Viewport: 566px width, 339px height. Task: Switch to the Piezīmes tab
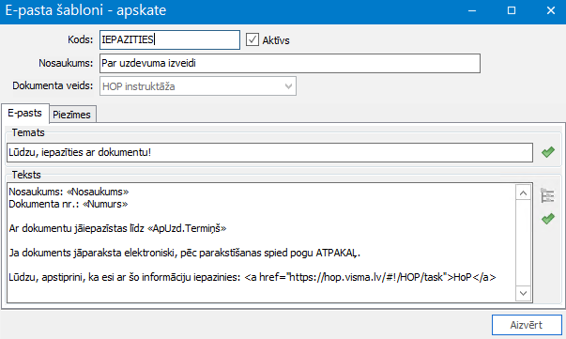[x=72, y=115]
